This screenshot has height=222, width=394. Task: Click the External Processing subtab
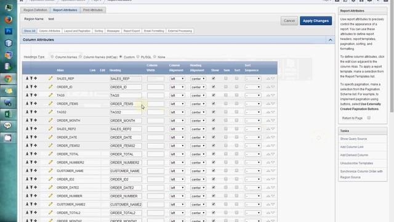[180, 31]
